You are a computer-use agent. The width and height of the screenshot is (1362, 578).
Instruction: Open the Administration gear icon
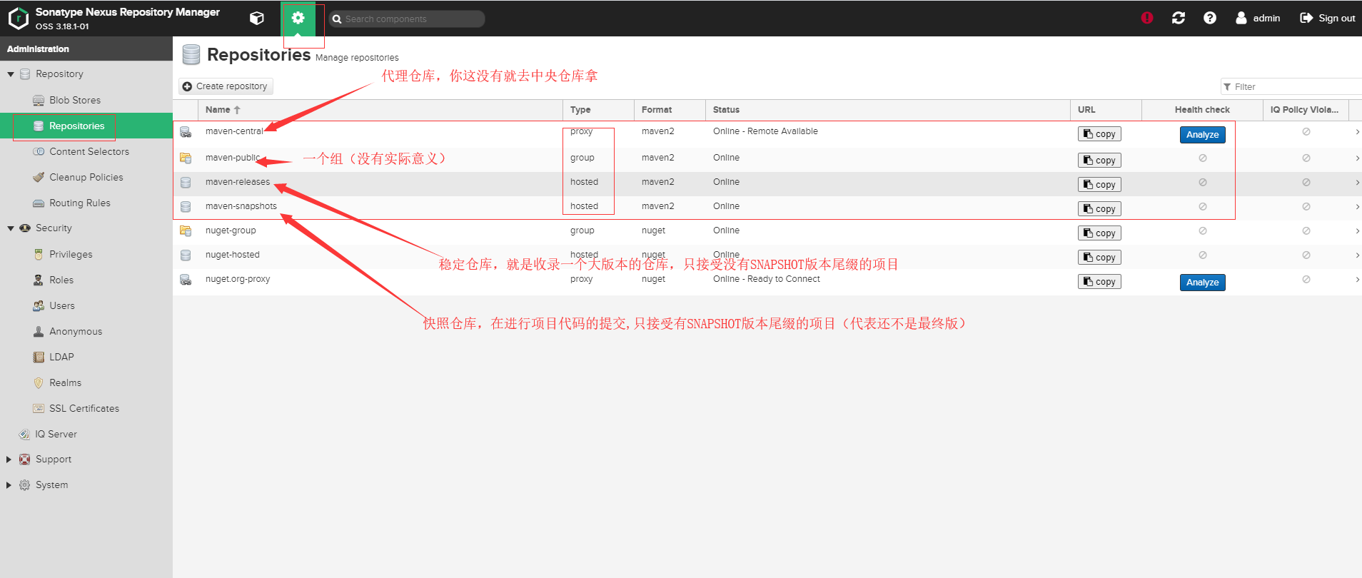click(298, 19)
